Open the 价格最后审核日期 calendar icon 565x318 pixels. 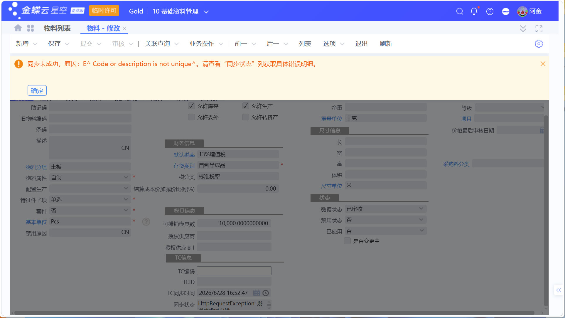click(542, 130)
